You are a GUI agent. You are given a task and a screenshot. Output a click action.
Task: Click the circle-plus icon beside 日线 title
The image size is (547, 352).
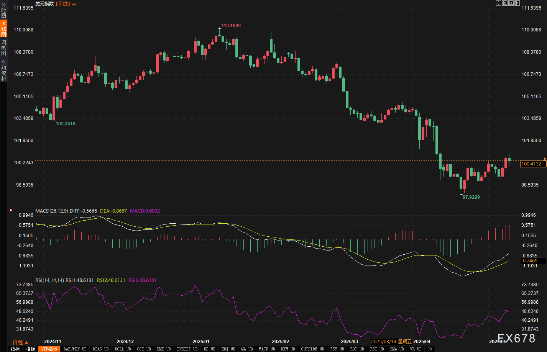(74, 4)
